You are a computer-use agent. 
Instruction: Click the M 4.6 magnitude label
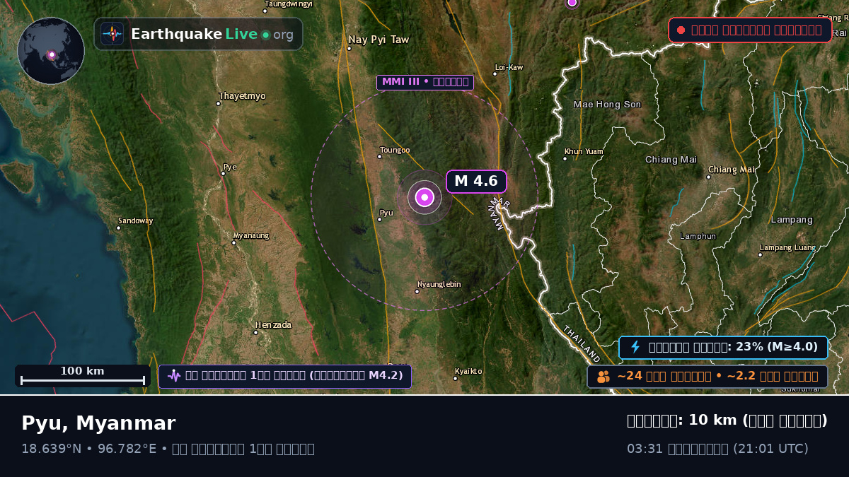tap(476, 182)
